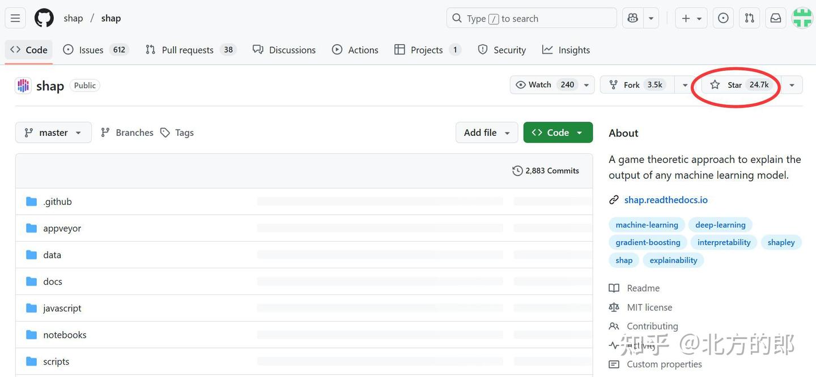Click the shap repository logo

coord(23,85)
